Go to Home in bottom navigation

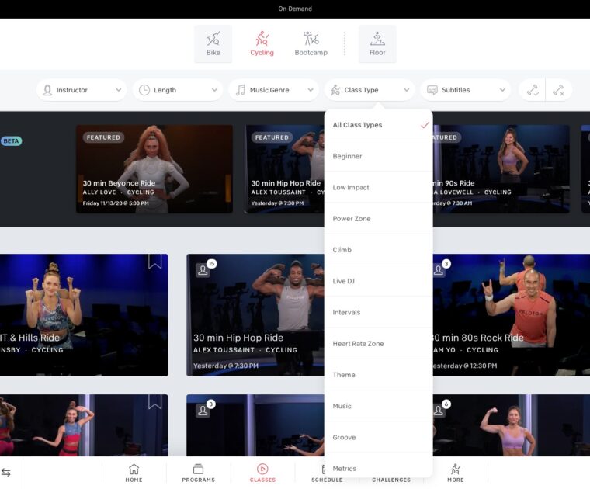click(134, 473)
